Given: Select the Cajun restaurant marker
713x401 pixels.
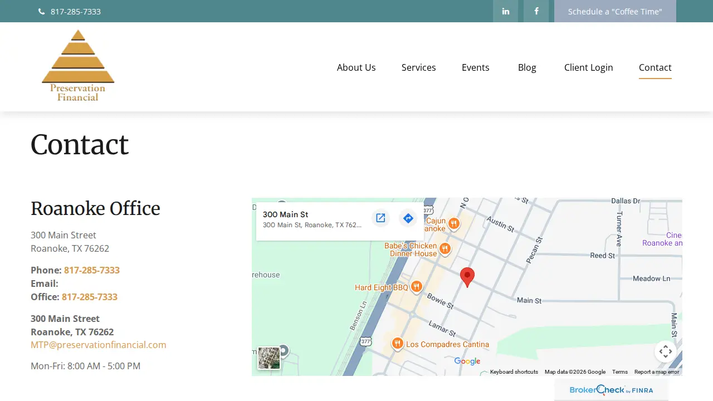Looking at the screenshot, I should tap(454, 224).
